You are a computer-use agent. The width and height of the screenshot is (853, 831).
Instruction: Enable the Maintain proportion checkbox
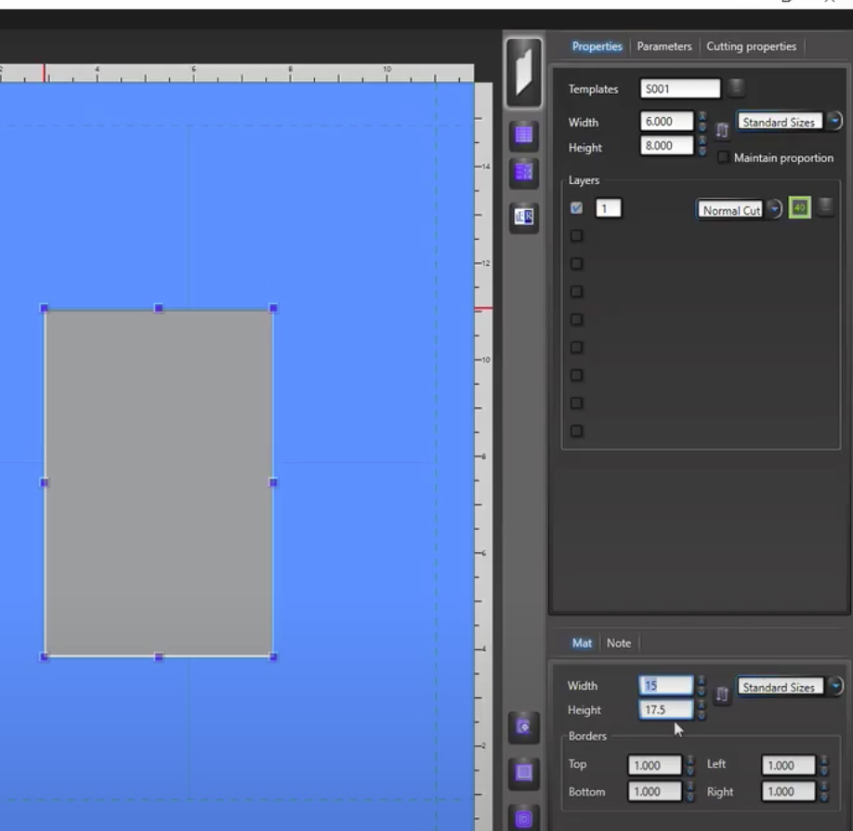click(723, 157)
